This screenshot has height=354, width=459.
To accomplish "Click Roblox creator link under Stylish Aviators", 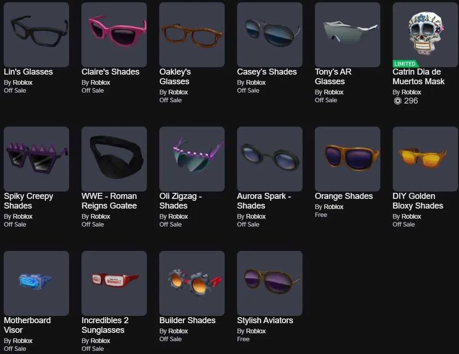I will pyautogui.click(x=256, y=331).
